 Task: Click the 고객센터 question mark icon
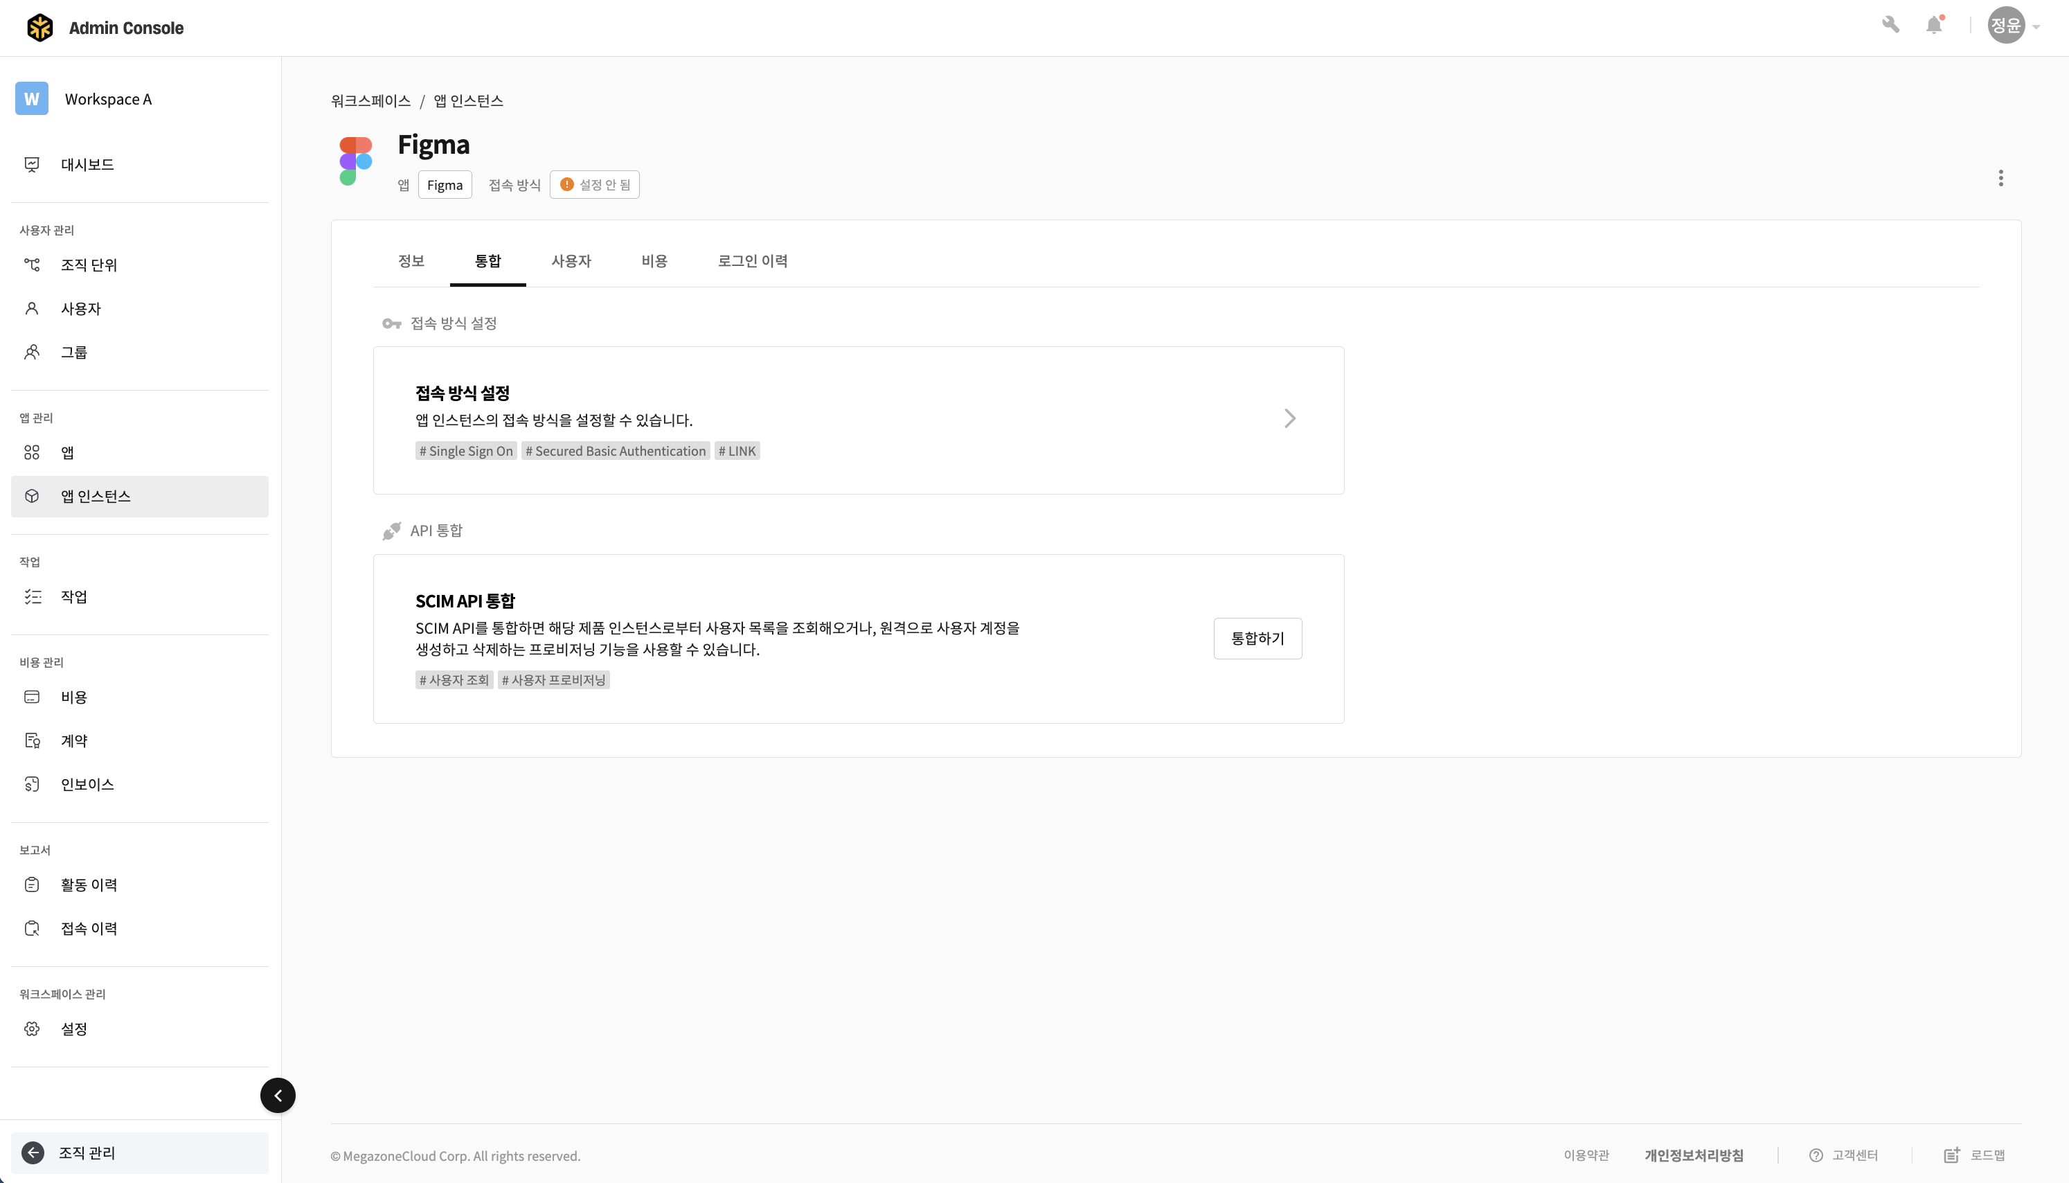click(1816, 1155)
